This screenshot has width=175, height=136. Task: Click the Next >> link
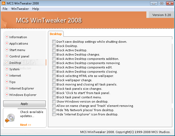[x=26, y=125]
